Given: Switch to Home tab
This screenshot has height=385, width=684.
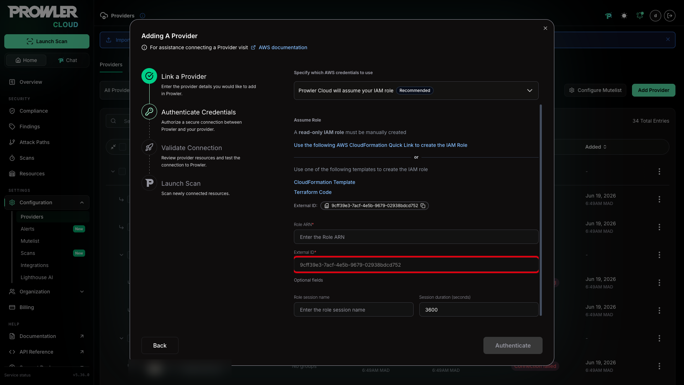Looking at the screenshot, I should [26, 60].
